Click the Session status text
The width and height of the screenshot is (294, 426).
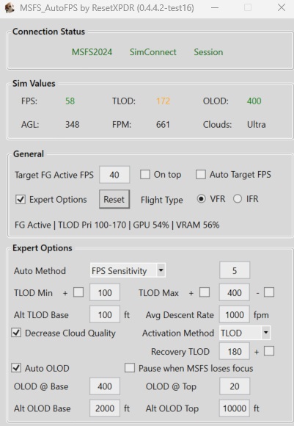[x=208, y=52]
